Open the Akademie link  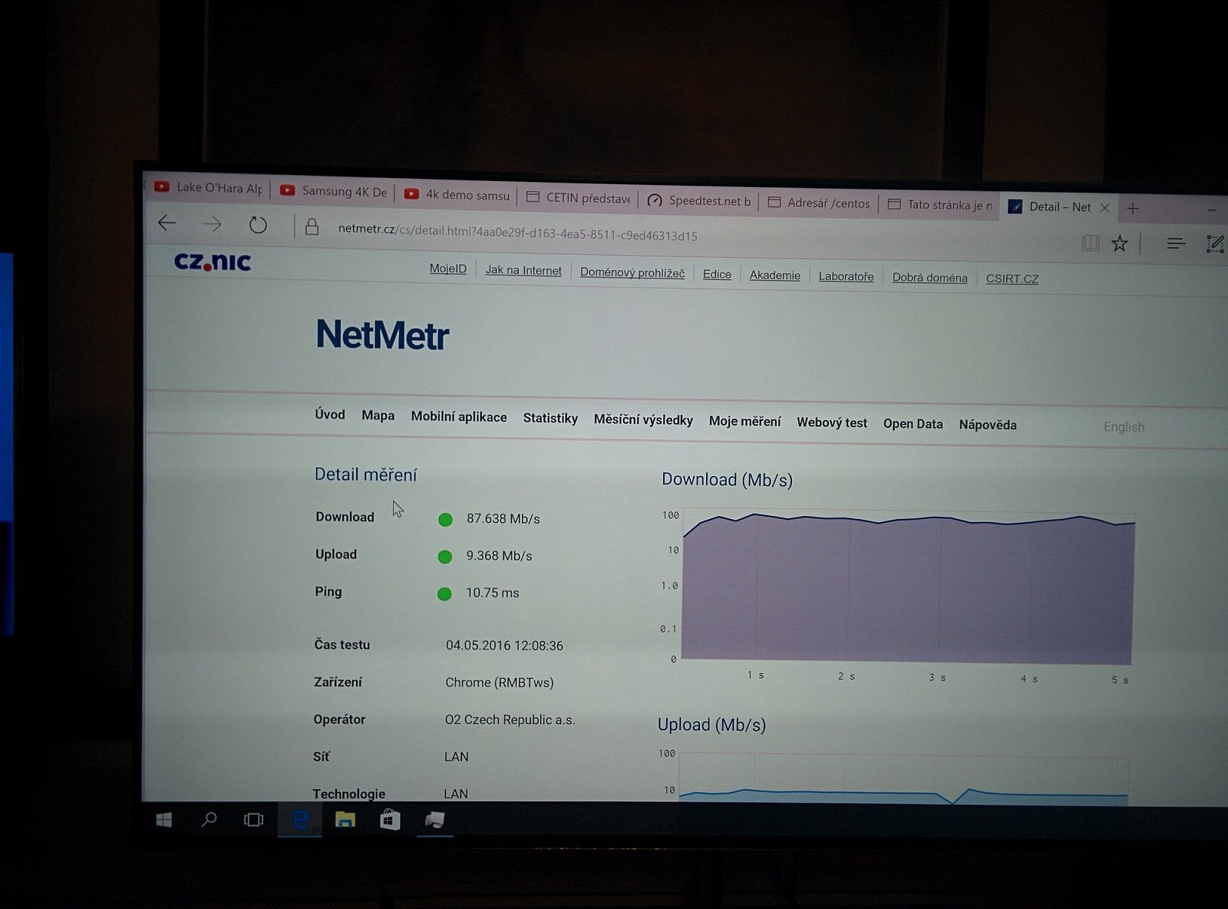[x=774, y=276]
